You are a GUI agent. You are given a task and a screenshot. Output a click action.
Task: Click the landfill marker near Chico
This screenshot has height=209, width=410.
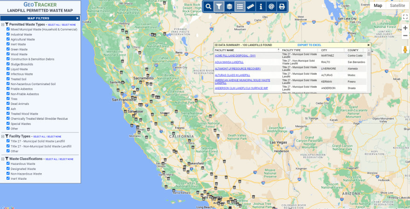(x=140, y=52)
